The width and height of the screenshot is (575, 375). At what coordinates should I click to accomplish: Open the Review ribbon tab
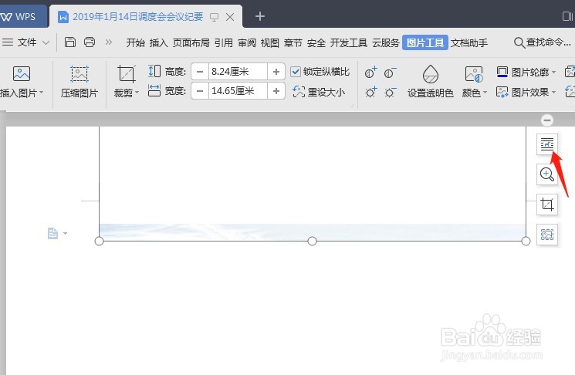(247, 43)
